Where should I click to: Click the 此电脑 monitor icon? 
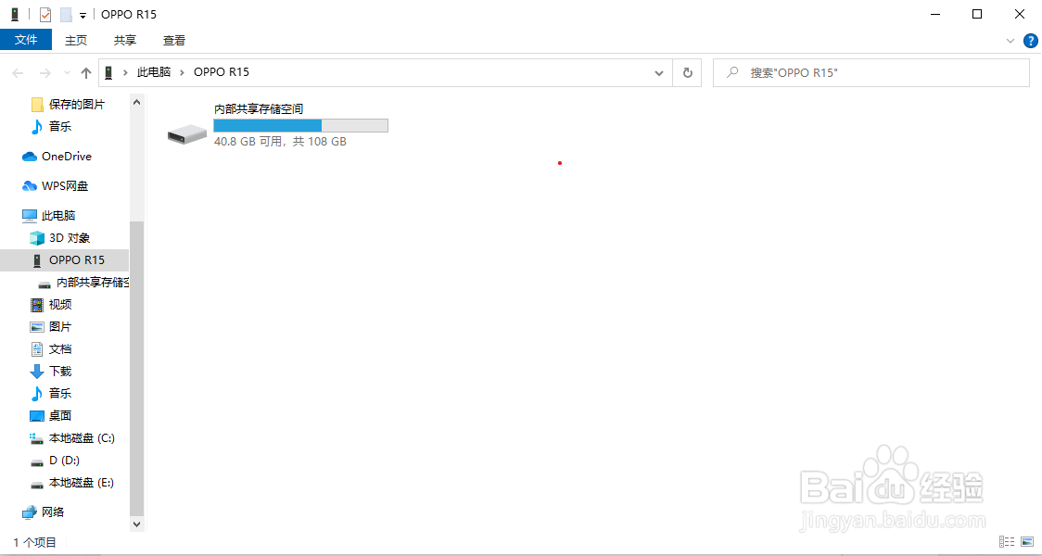click(x=30, y=216)
